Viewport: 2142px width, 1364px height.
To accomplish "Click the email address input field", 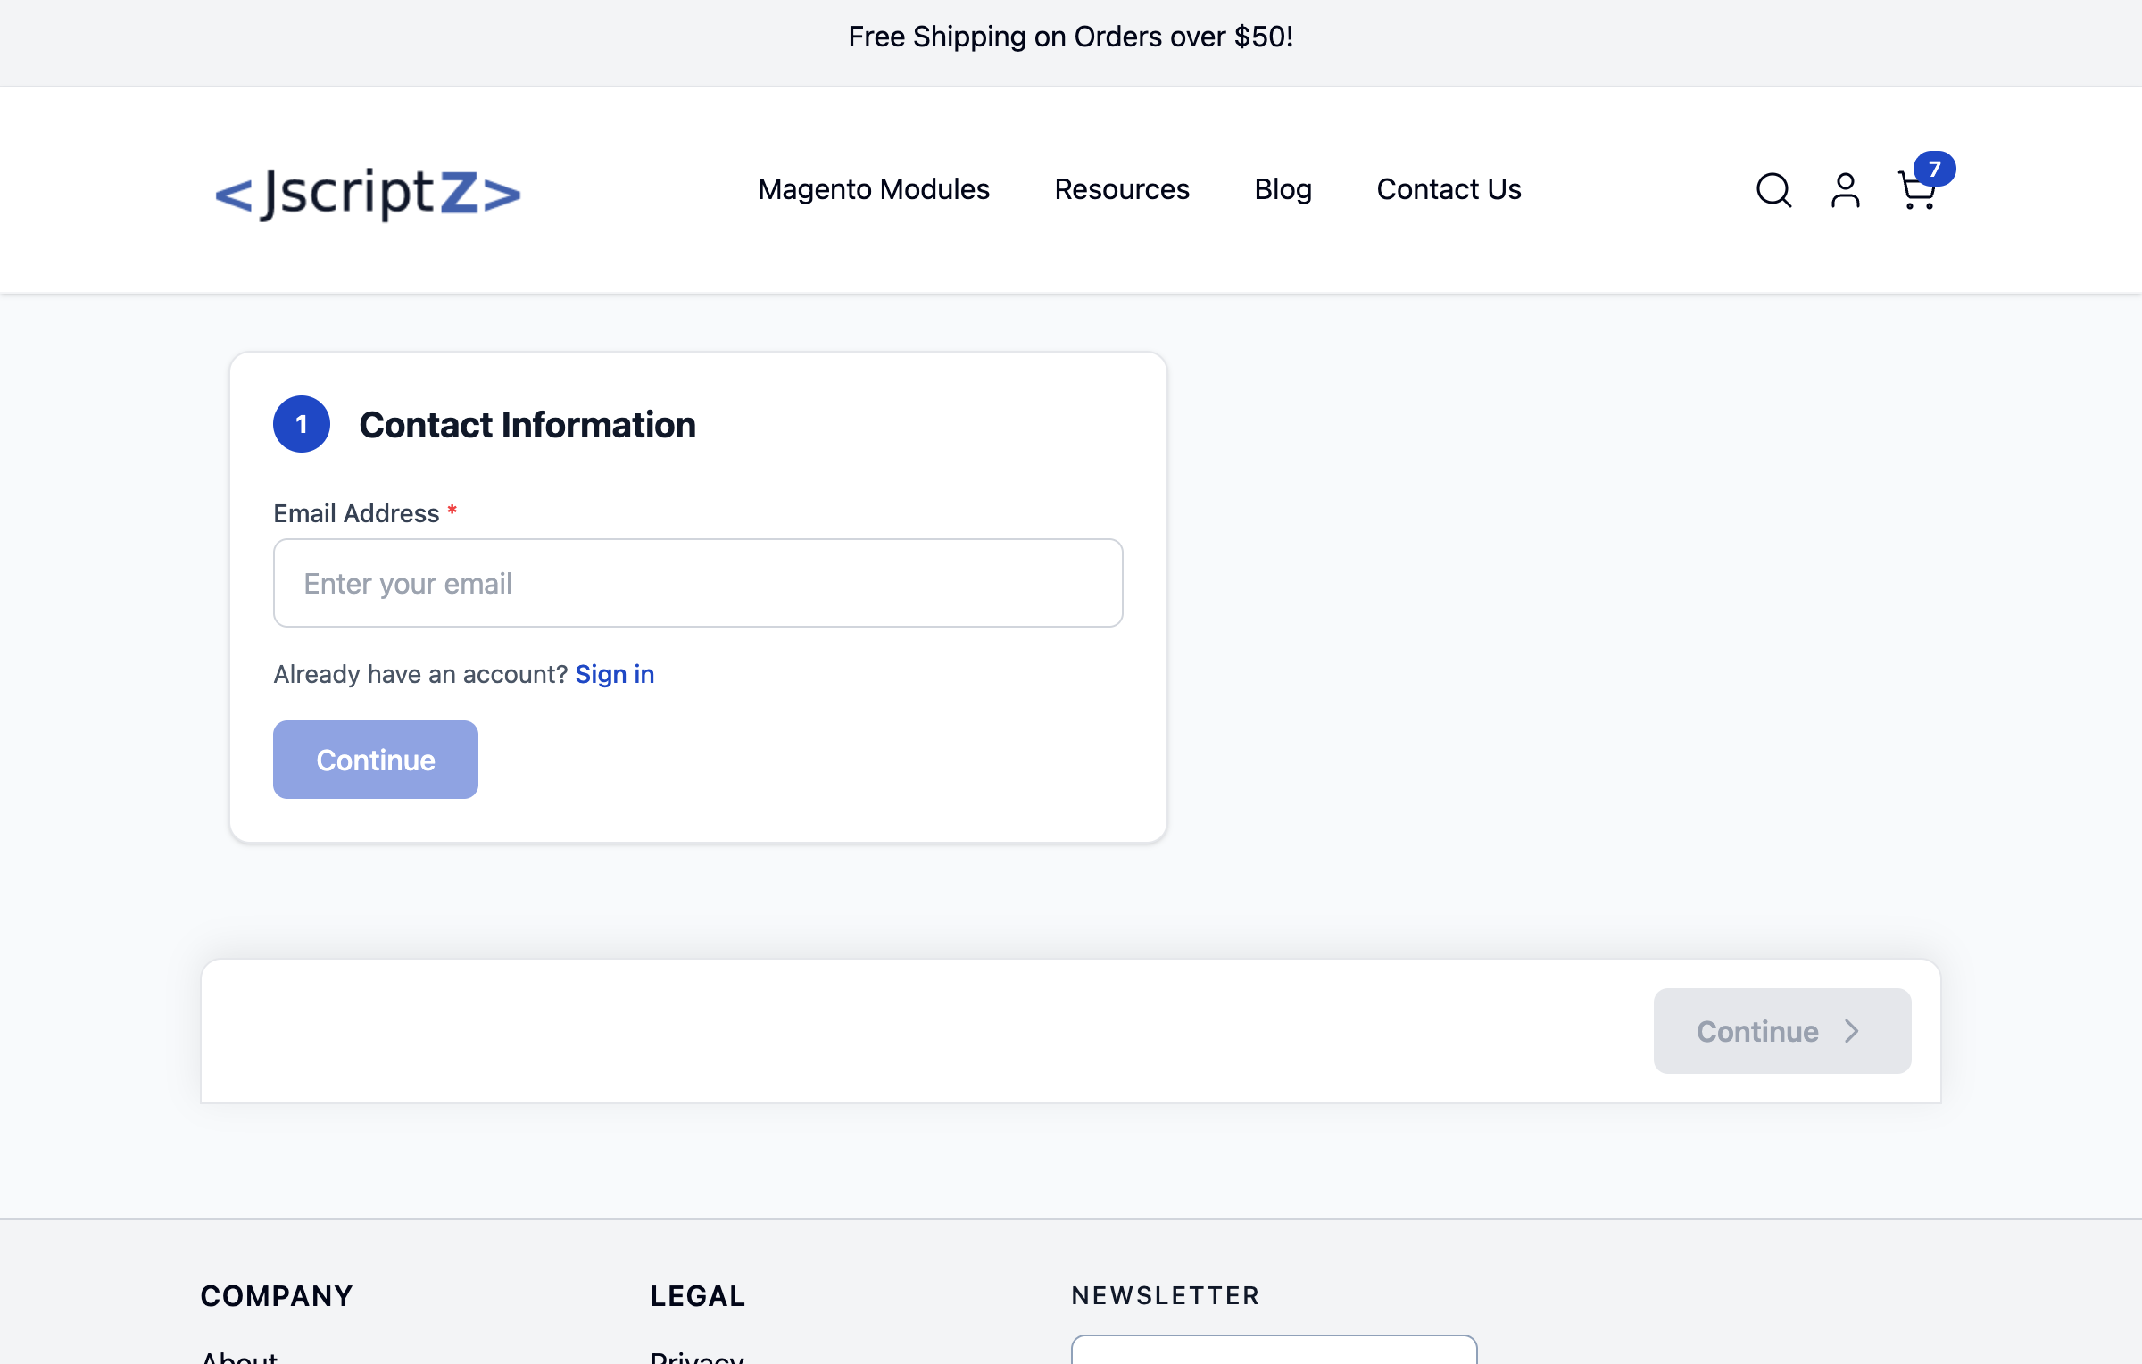I will coord(698,582).
